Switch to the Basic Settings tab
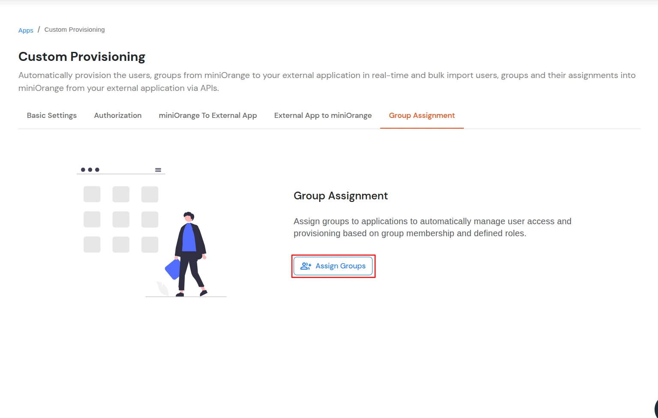 (51, 115)
